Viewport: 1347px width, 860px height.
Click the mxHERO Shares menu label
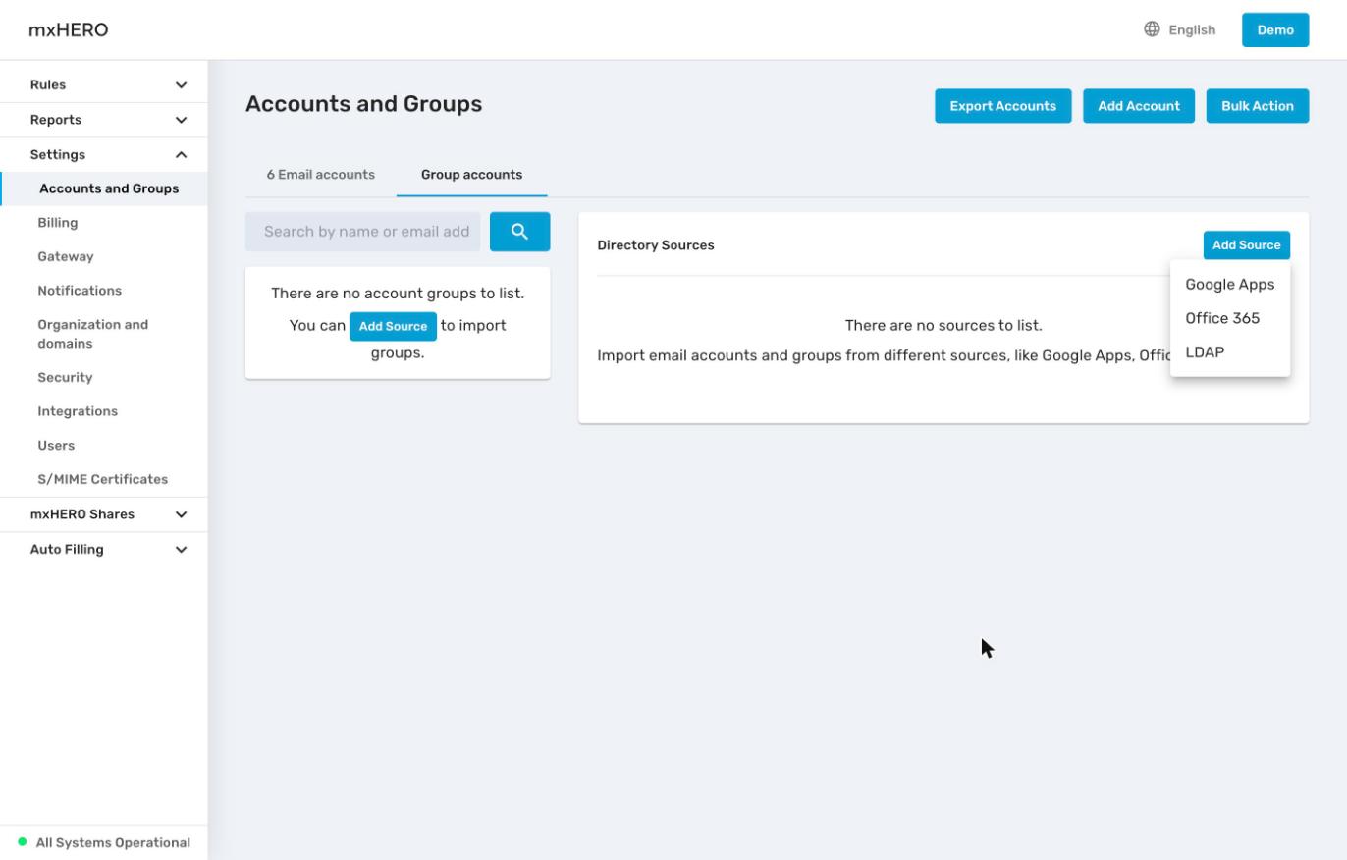pos(82,514)
